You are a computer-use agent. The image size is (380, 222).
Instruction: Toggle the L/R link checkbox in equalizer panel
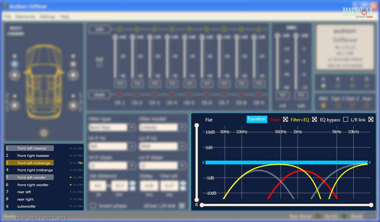[371, 120]
